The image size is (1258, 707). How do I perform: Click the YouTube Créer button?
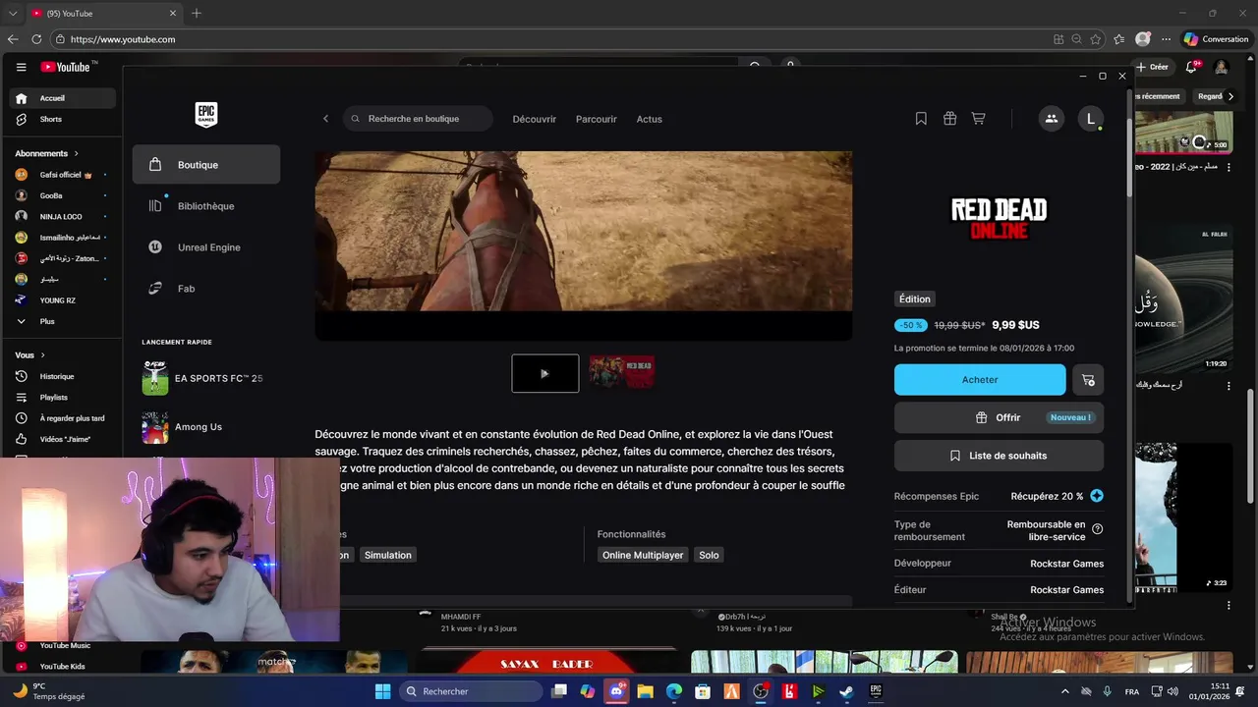(1152, 67)
